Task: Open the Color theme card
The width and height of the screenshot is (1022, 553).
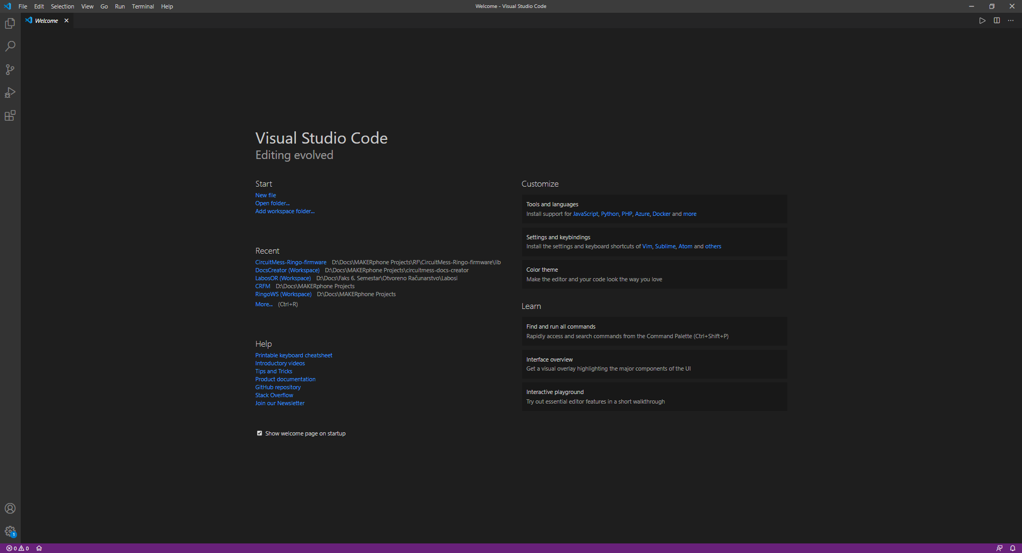Action: tap(654, 274)
